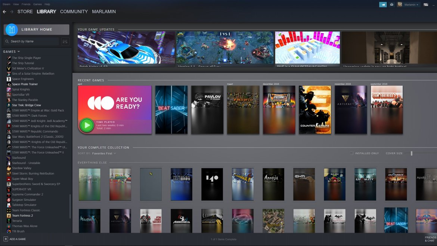Click the Sid Meier's Civilization V game icon
The image size is (437, 246).
click(9, 68)
